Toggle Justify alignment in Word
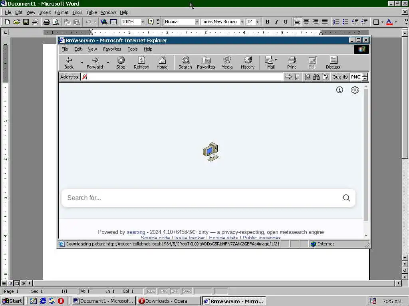Viewport: 409px width, 306px height. [325, 22]
